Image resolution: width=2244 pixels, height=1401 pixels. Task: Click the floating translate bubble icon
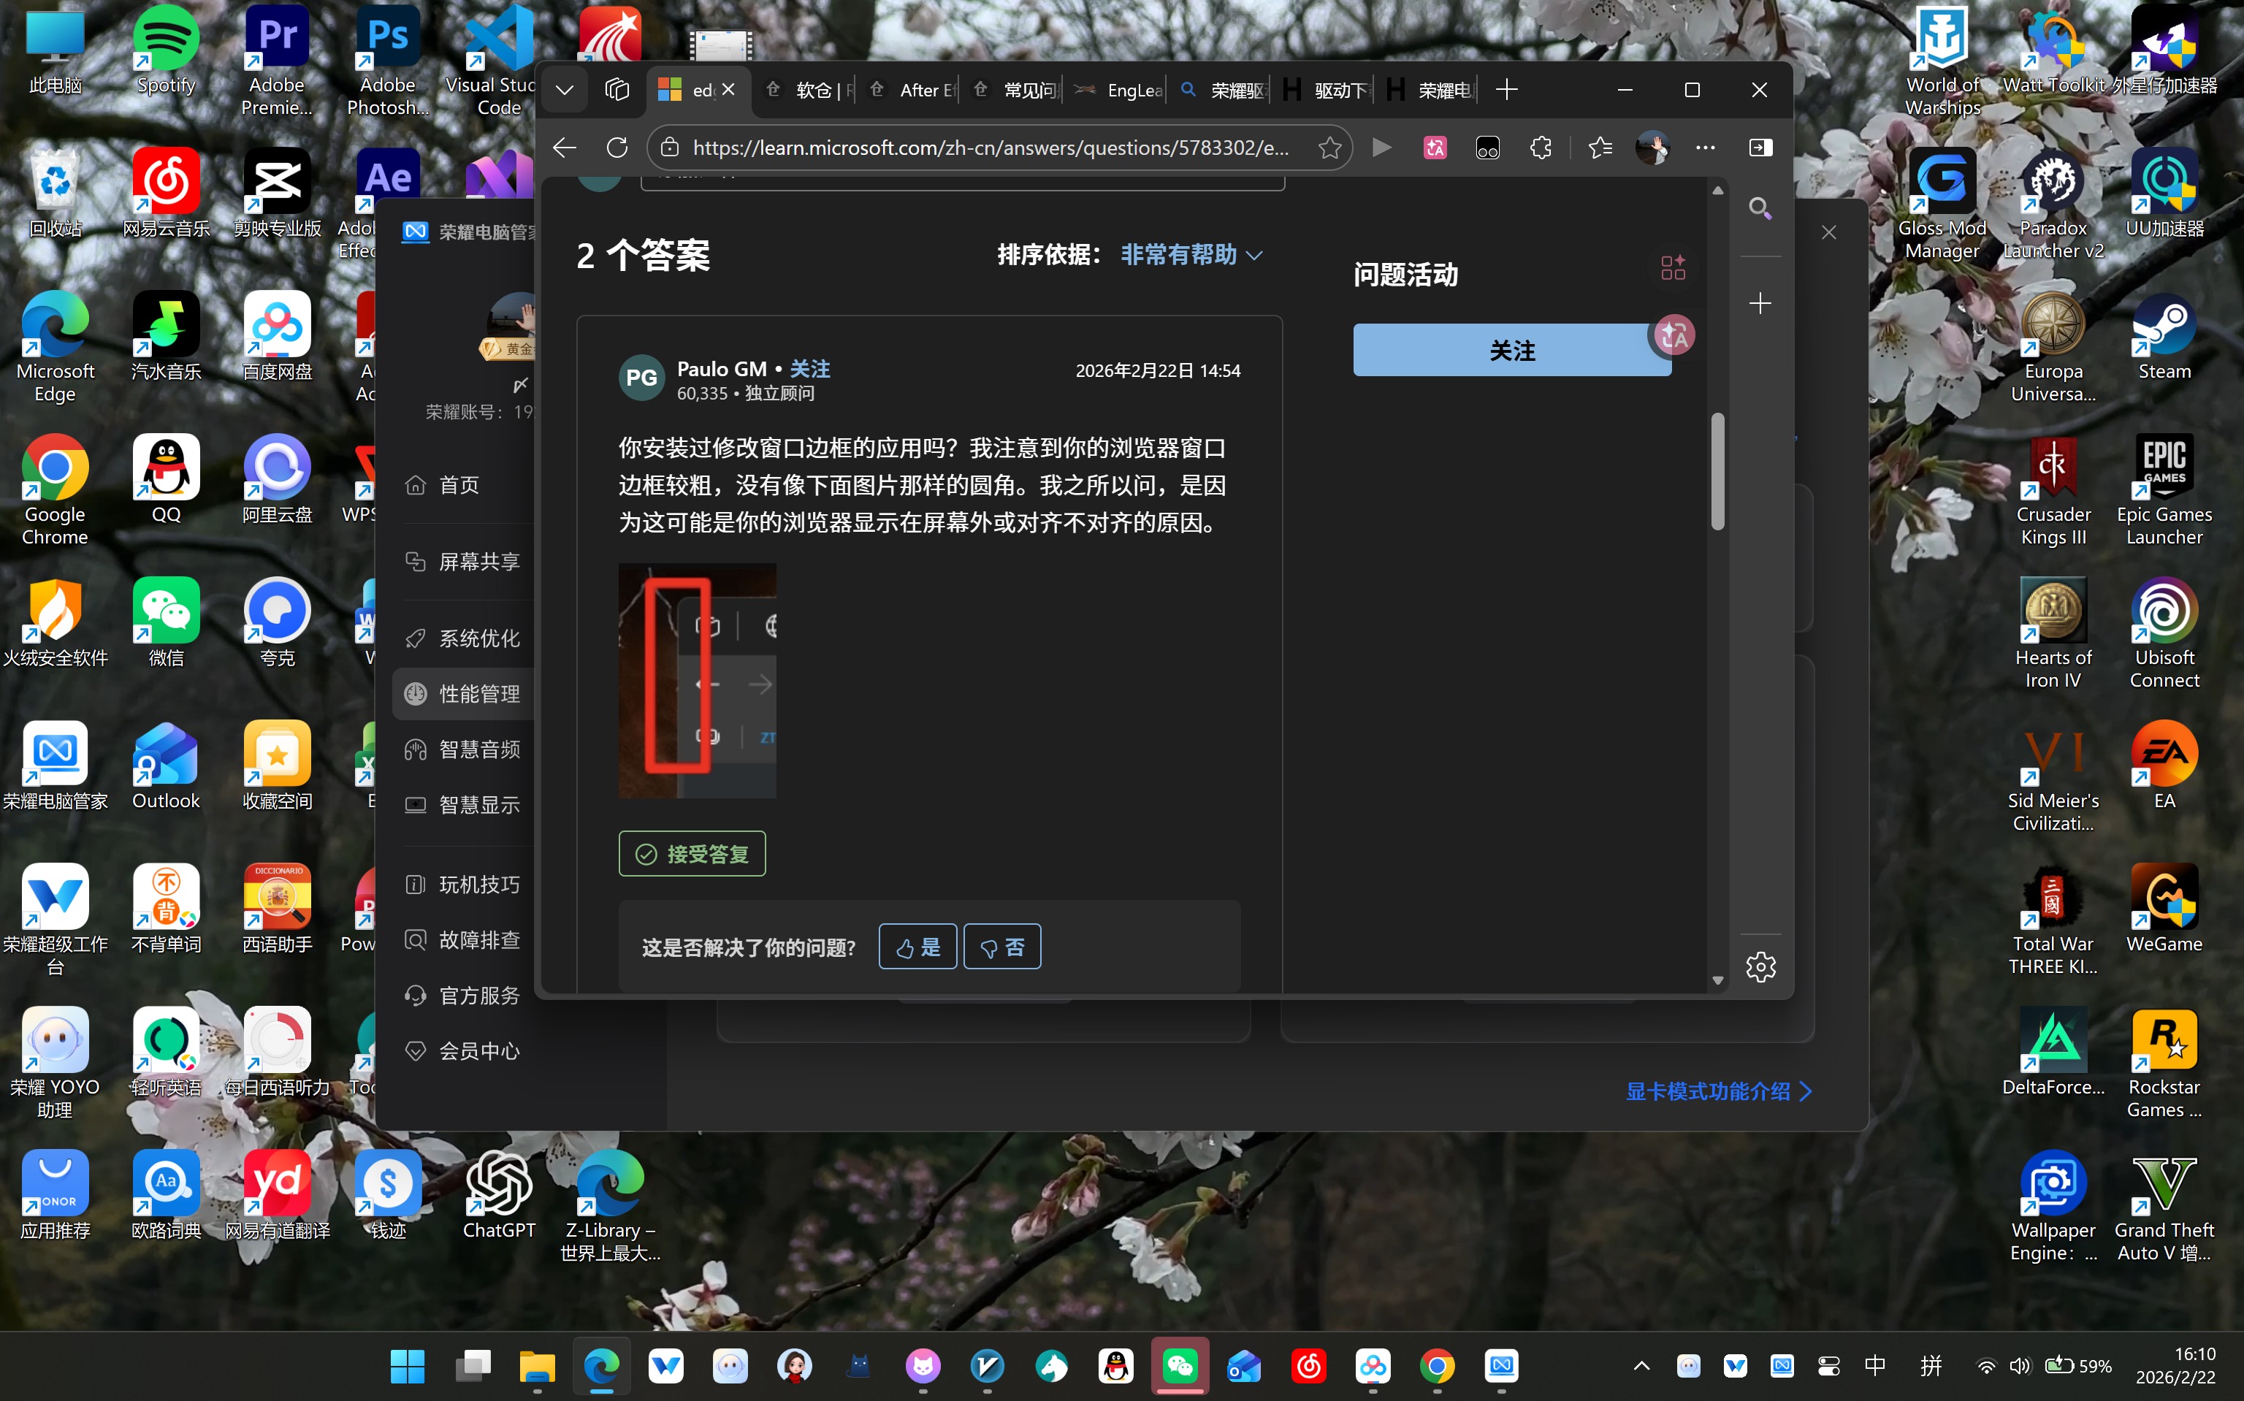(x=1674, y=335)
